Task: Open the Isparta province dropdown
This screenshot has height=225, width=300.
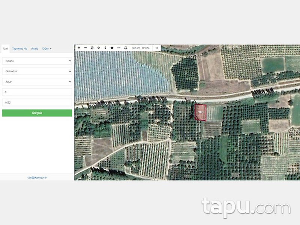Action: pyautogui.click(x=37, y=61)
